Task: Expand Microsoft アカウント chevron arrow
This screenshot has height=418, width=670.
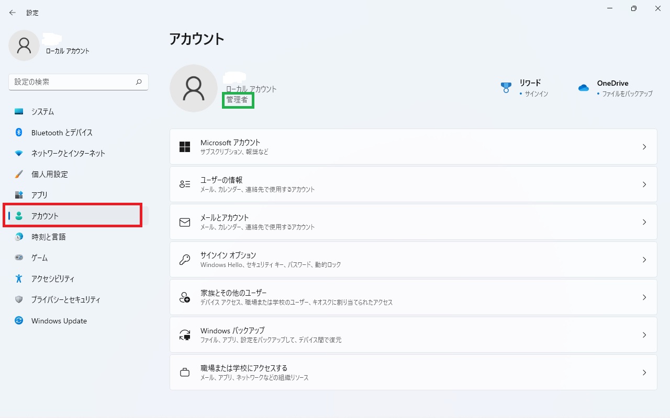Action: coord(644,147)
